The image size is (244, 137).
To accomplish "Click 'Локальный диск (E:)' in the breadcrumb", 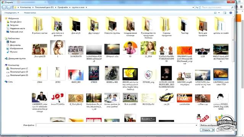I will [x=44, y=7].
